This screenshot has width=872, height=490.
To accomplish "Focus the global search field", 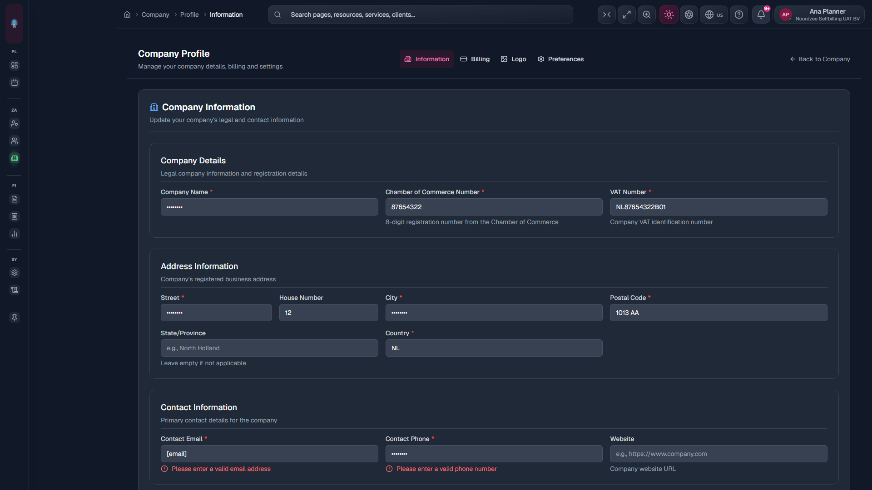I will coord(421,15).
